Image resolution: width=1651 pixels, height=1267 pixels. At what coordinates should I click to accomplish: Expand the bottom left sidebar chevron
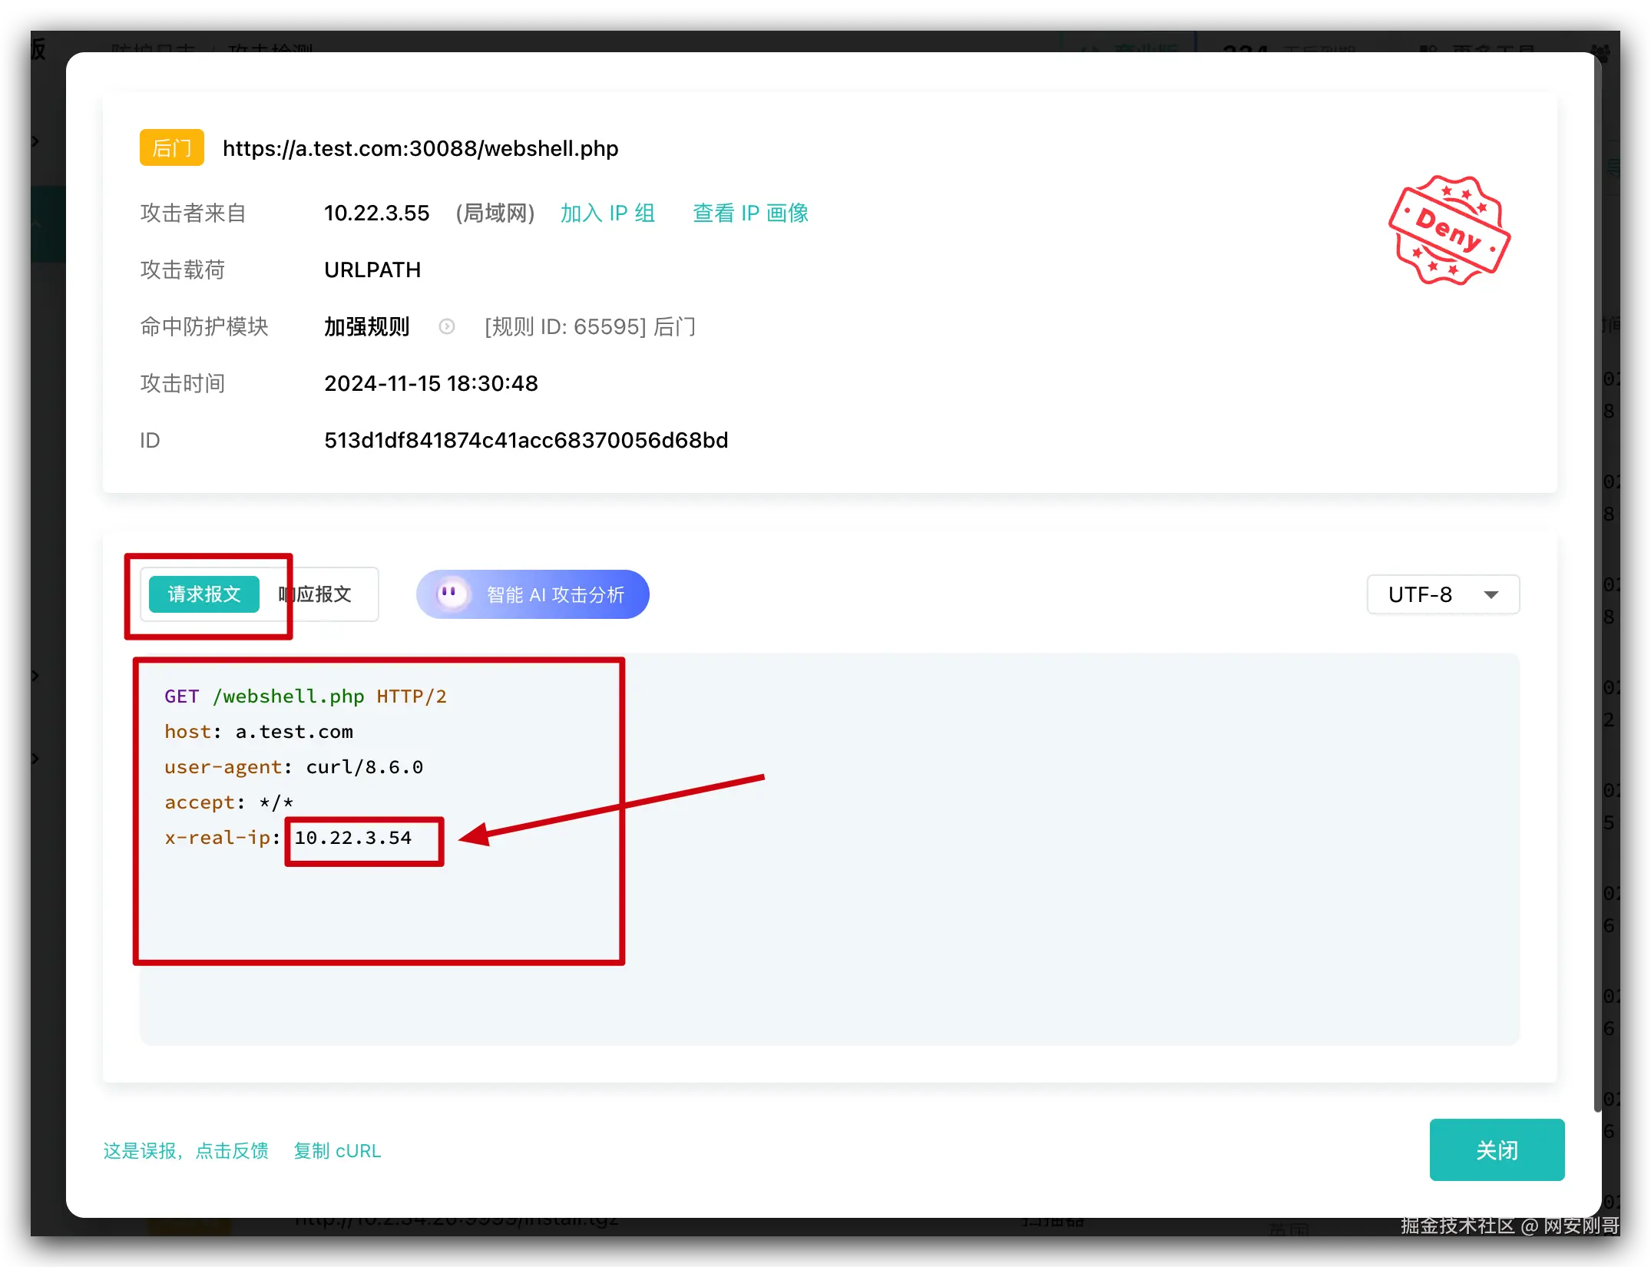click(x=35, y=759)
